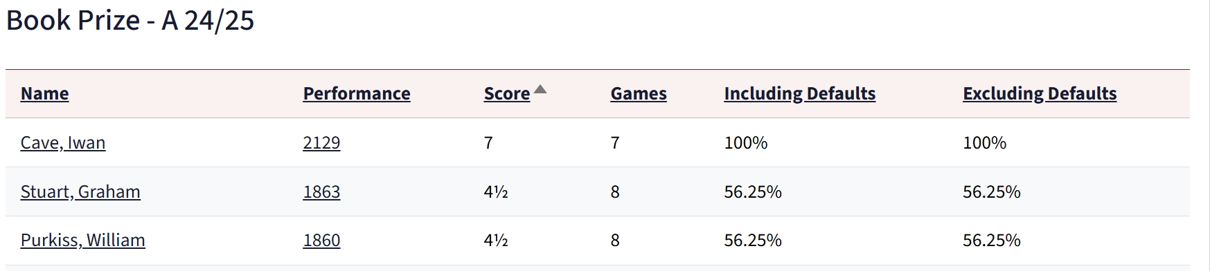1210x271 pixels.
Task: Select Cave, Iwan's score of 7
Action: click(488, 142)
